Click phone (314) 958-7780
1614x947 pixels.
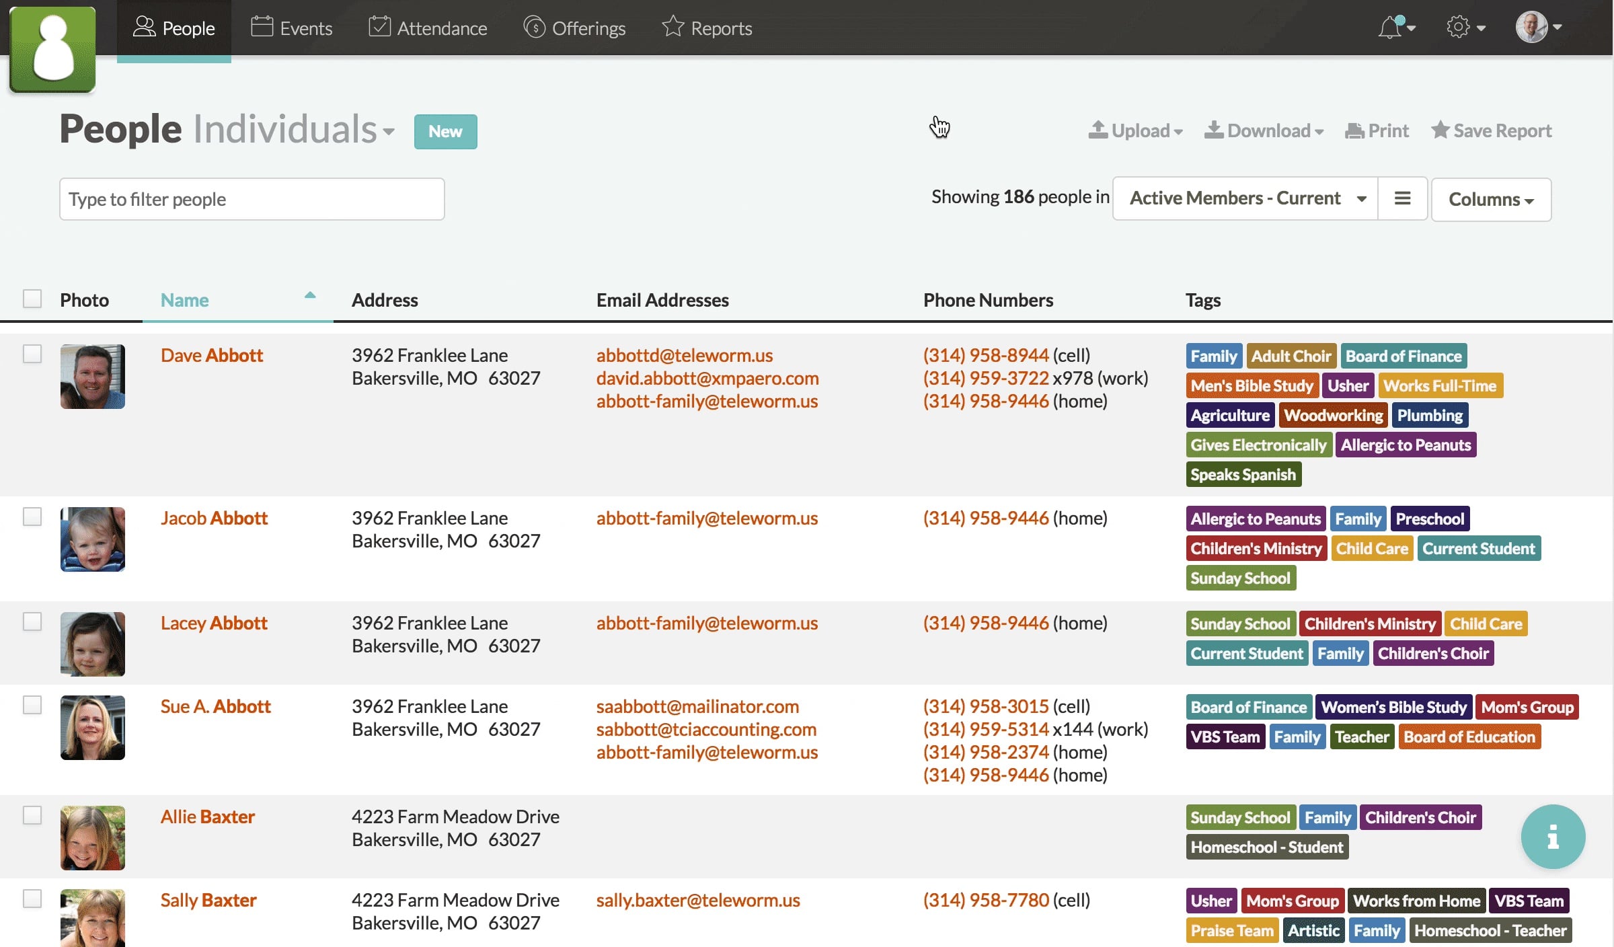click(x=986, y=900)
